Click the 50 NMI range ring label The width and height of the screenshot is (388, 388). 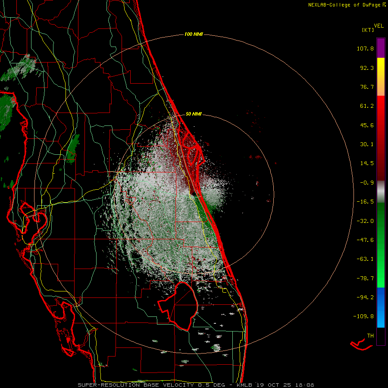point(194,114)
